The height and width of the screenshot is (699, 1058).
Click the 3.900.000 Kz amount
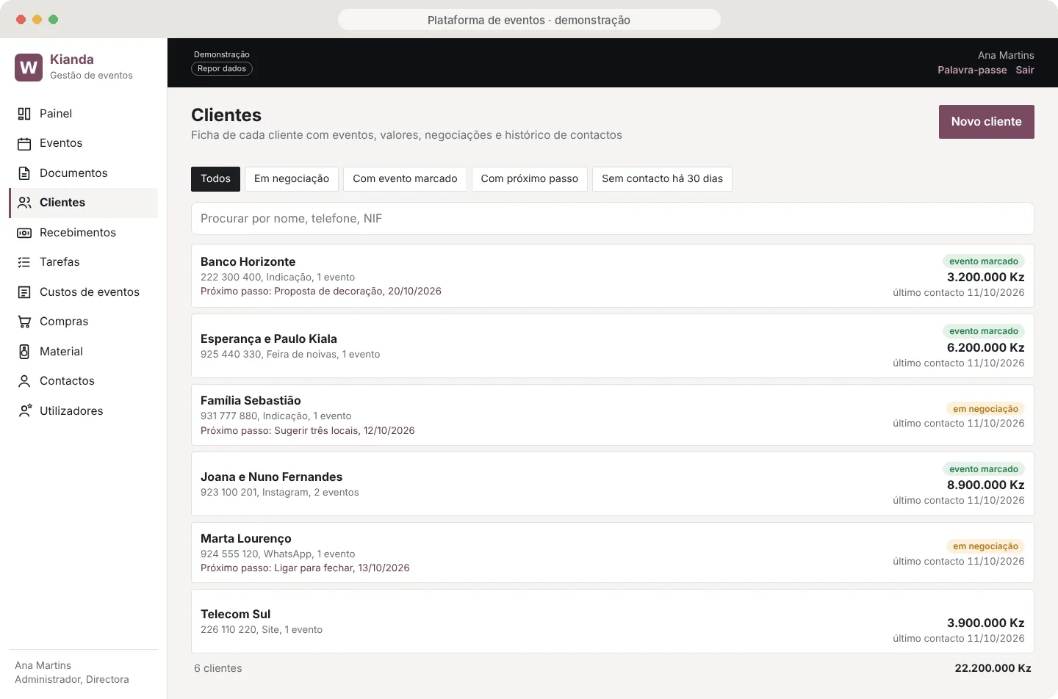point(986,623)
